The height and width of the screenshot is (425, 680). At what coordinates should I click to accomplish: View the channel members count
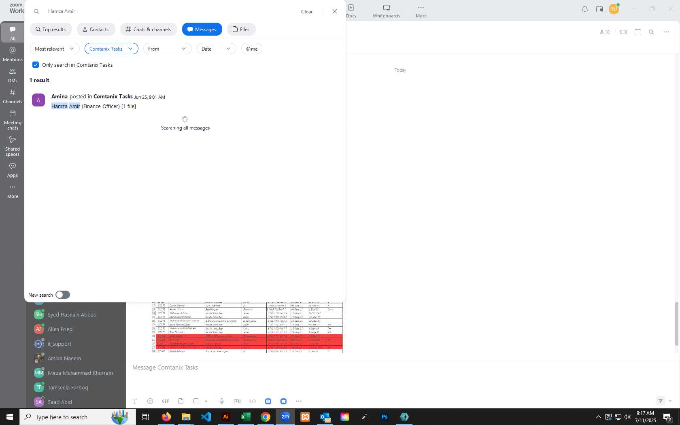coord(605,32)
